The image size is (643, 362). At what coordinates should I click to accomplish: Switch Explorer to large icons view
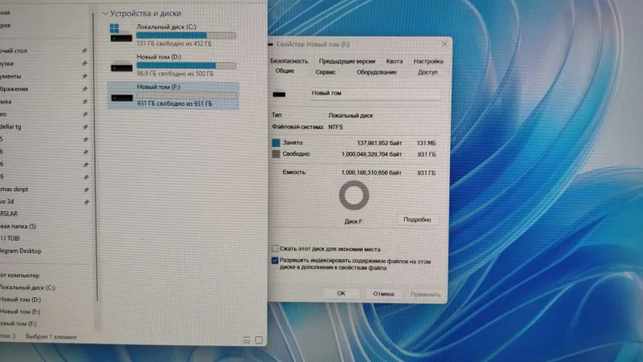tap(259, 340)
